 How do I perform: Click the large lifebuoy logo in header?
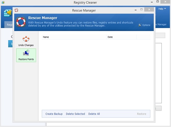click(x=21, y=22)
